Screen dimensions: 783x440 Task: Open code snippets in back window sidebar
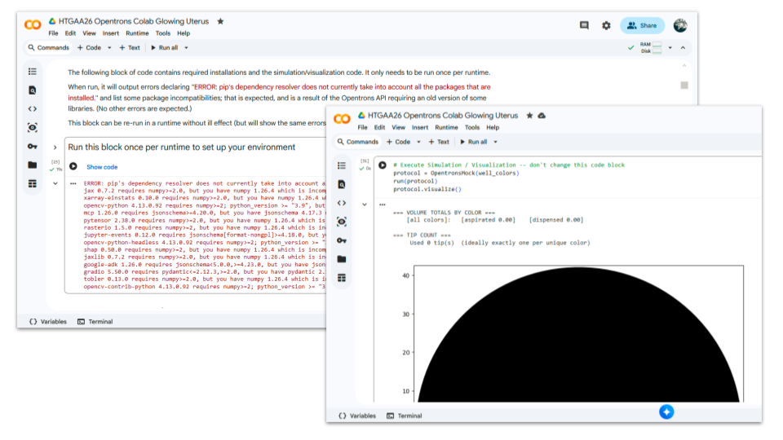[33, 108]
